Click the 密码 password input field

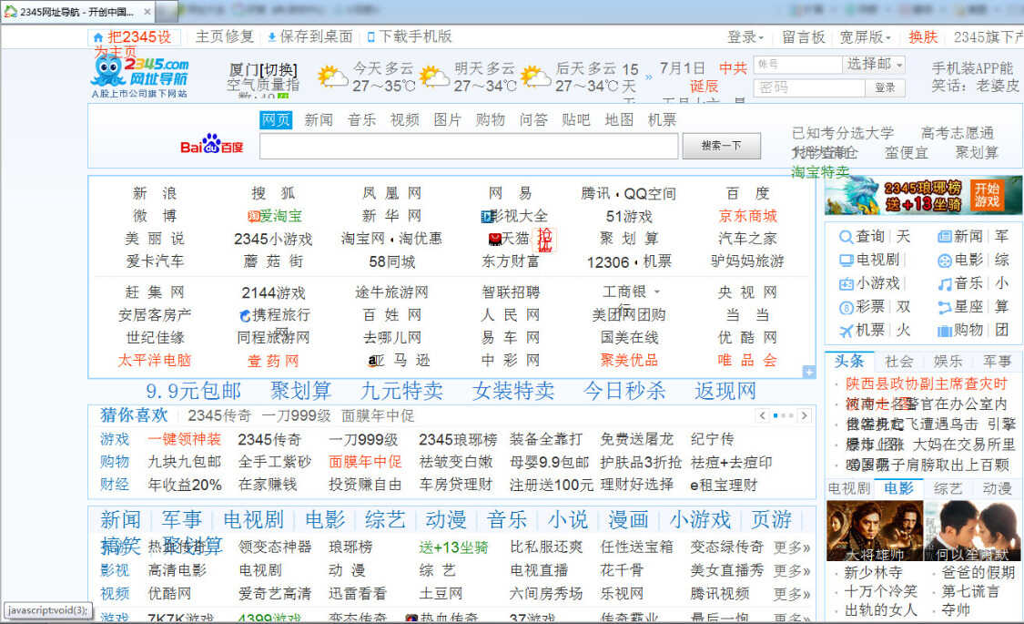point(809,87)
